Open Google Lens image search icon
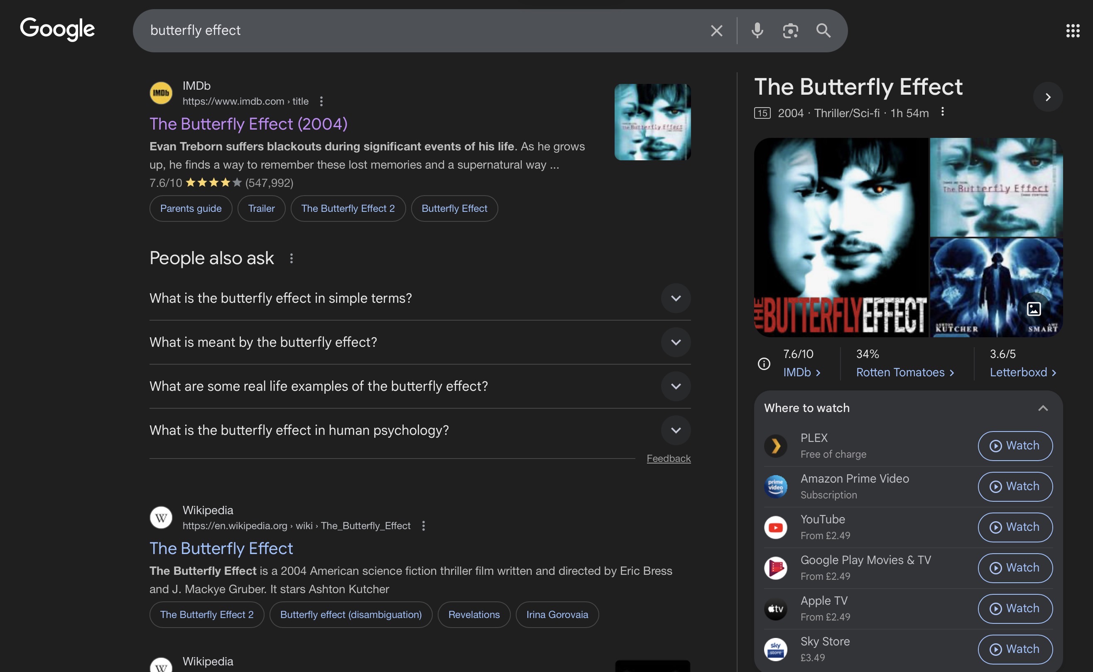 click(x=790, y=30)
